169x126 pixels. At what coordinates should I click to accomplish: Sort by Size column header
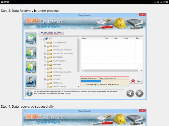click(118, 38)
